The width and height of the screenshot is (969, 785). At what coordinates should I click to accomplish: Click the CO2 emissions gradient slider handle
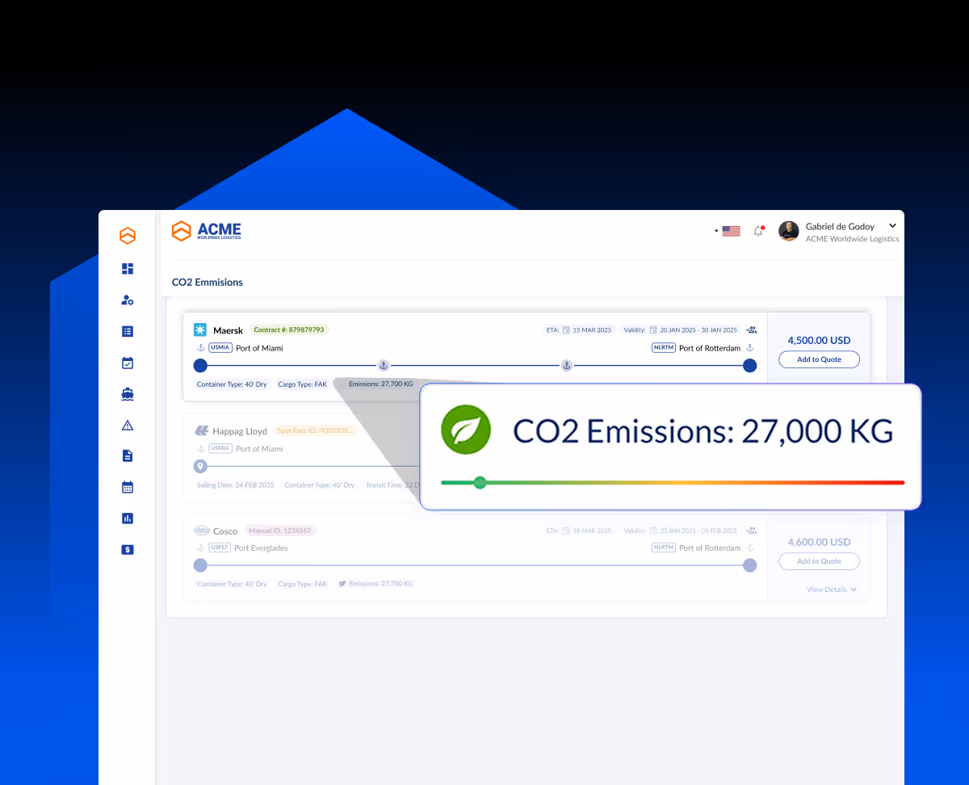point(480,482)
